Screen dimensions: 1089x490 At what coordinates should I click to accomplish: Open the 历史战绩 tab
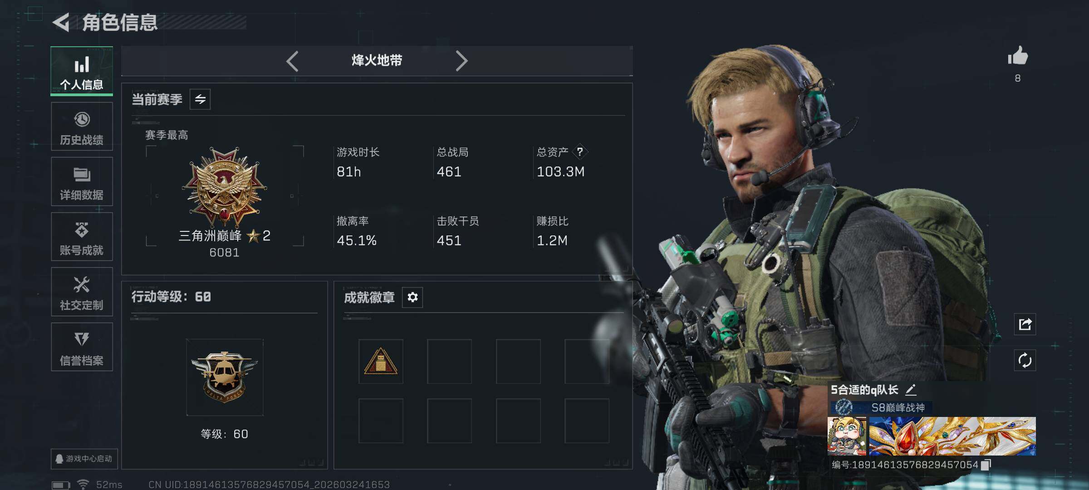tap(82, 127)
